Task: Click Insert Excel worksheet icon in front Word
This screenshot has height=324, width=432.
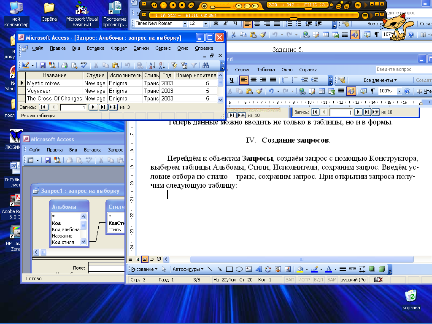Action: (332, 91)
